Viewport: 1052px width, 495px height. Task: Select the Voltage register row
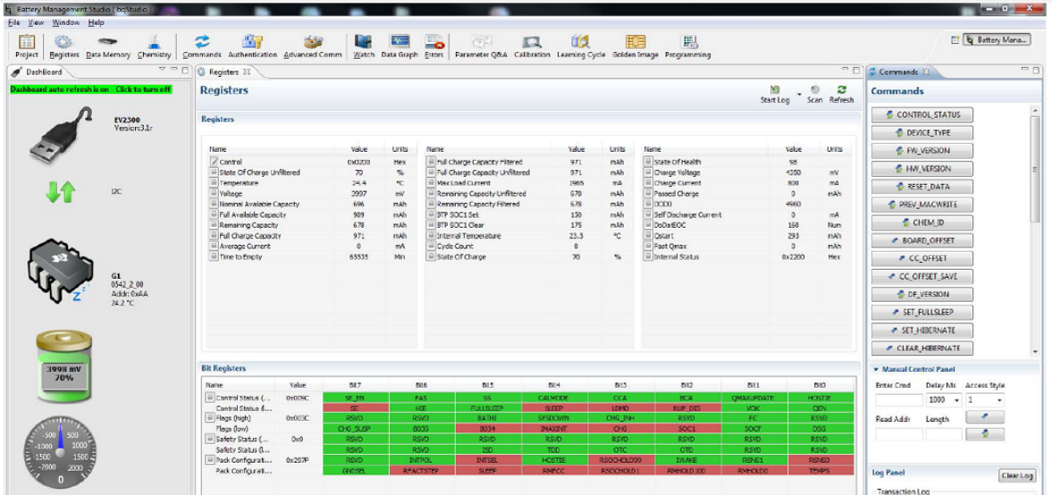(310, 193)
